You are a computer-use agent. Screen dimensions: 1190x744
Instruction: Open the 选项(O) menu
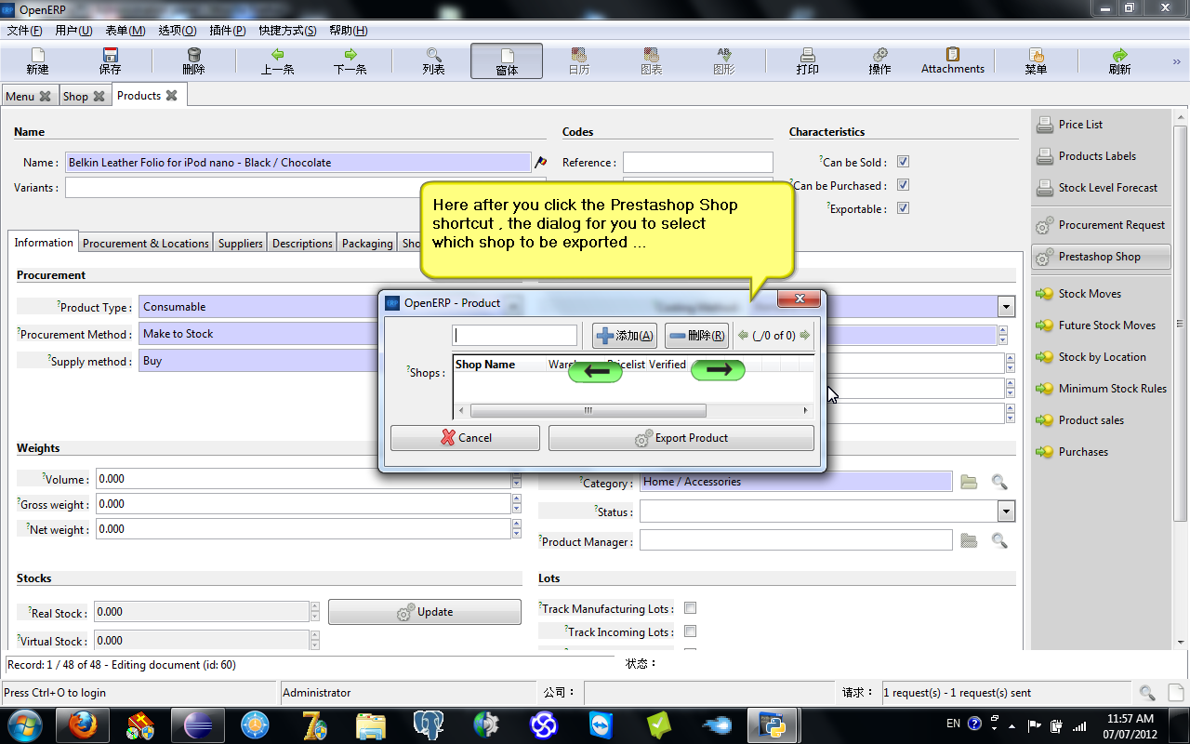coord(177,31)
